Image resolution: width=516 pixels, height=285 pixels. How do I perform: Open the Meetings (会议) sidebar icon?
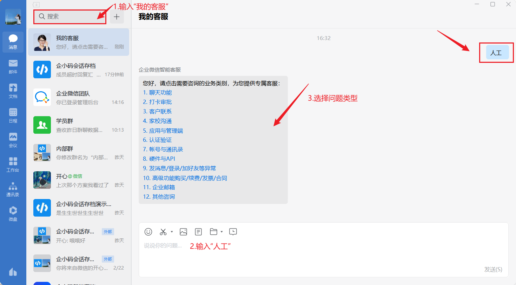13,140
